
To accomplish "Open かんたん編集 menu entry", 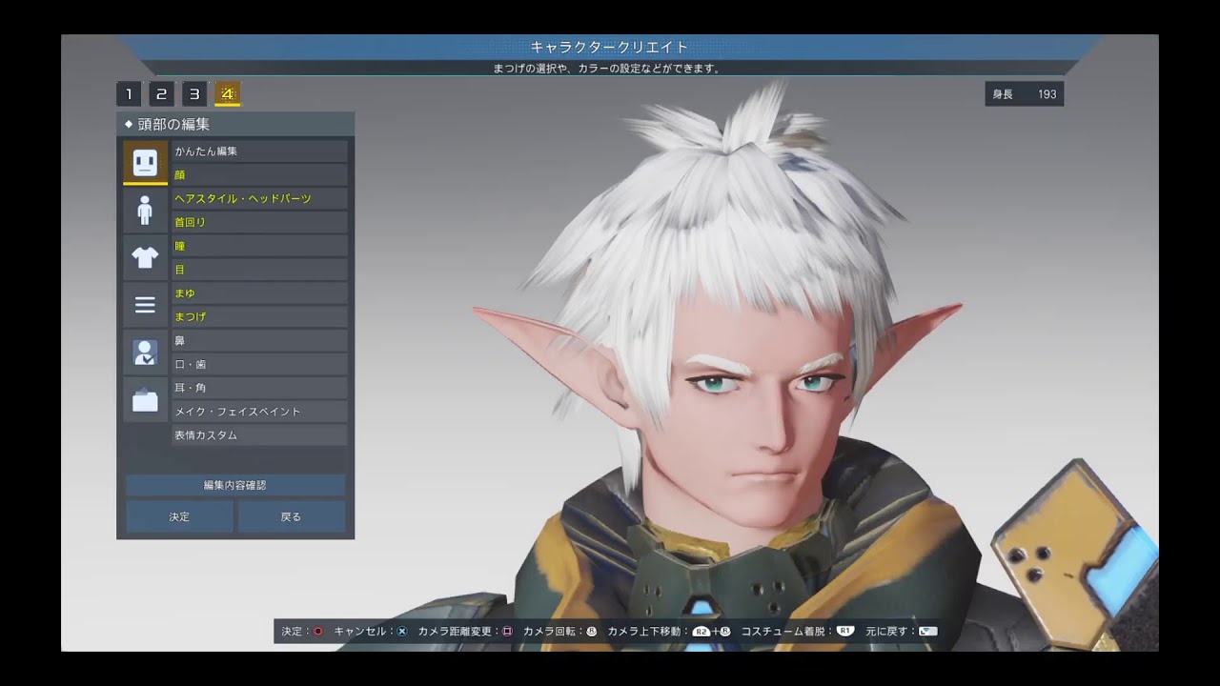I will point(259,151).
